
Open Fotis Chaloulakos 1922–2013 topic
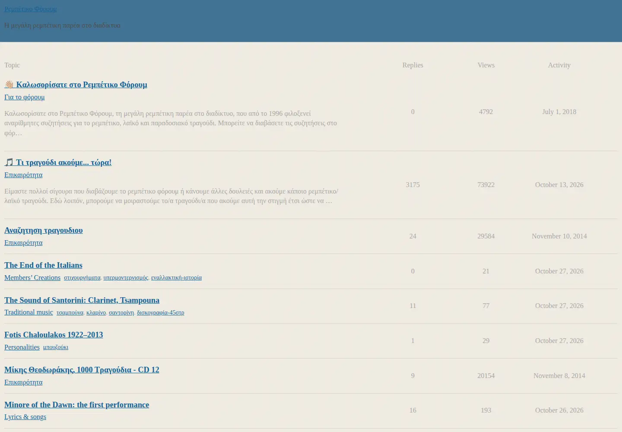pyautogui.click(x=54, y=335)
